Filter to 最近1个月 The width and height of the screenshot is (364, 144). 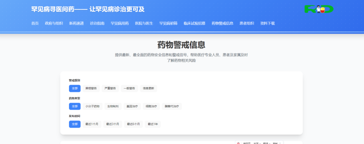coord(92,124)
